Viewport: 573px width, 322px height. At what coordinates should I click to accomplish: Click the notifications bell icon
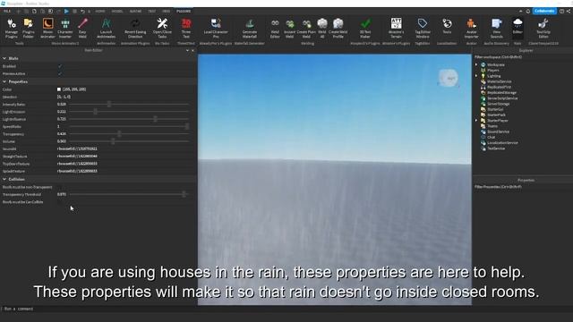[528, 12]
